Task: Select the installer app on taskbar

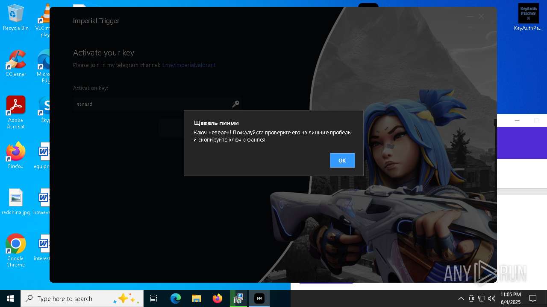Action: coord(238,298)
